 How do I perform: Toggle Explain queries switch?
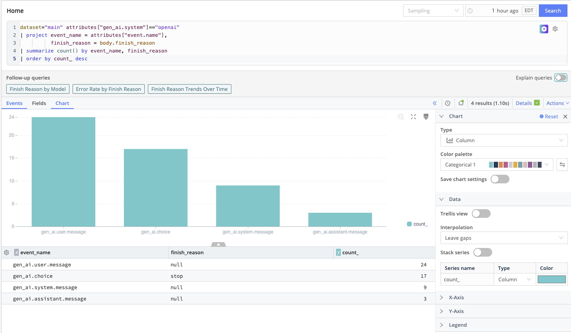(x=560, y=78)
